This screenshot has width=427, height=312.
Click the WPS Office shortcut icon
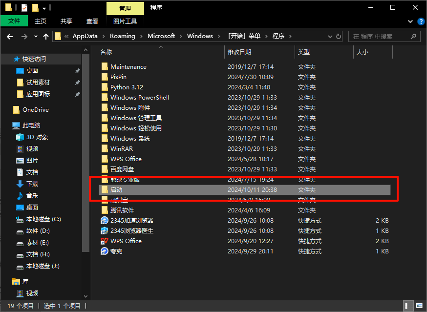click(104, 241)
